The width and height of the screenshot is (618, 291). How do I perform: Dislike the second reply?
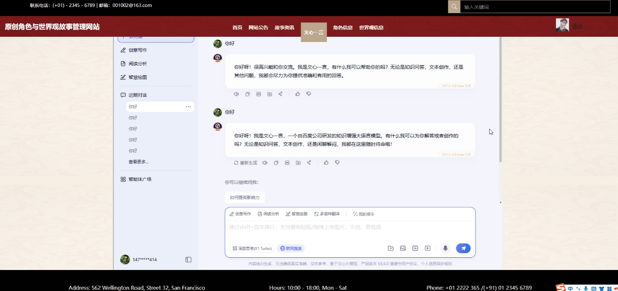click(x=337, y=163)
